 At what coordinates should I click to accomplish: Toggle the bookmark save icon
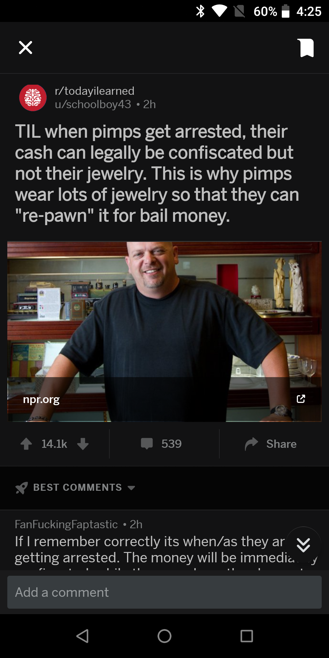307,48
